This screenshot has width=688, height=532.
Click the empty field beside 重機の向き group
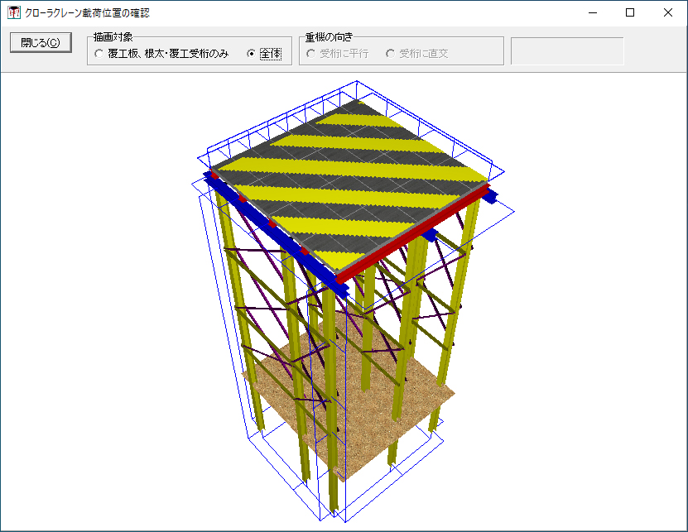pos(567,50)
